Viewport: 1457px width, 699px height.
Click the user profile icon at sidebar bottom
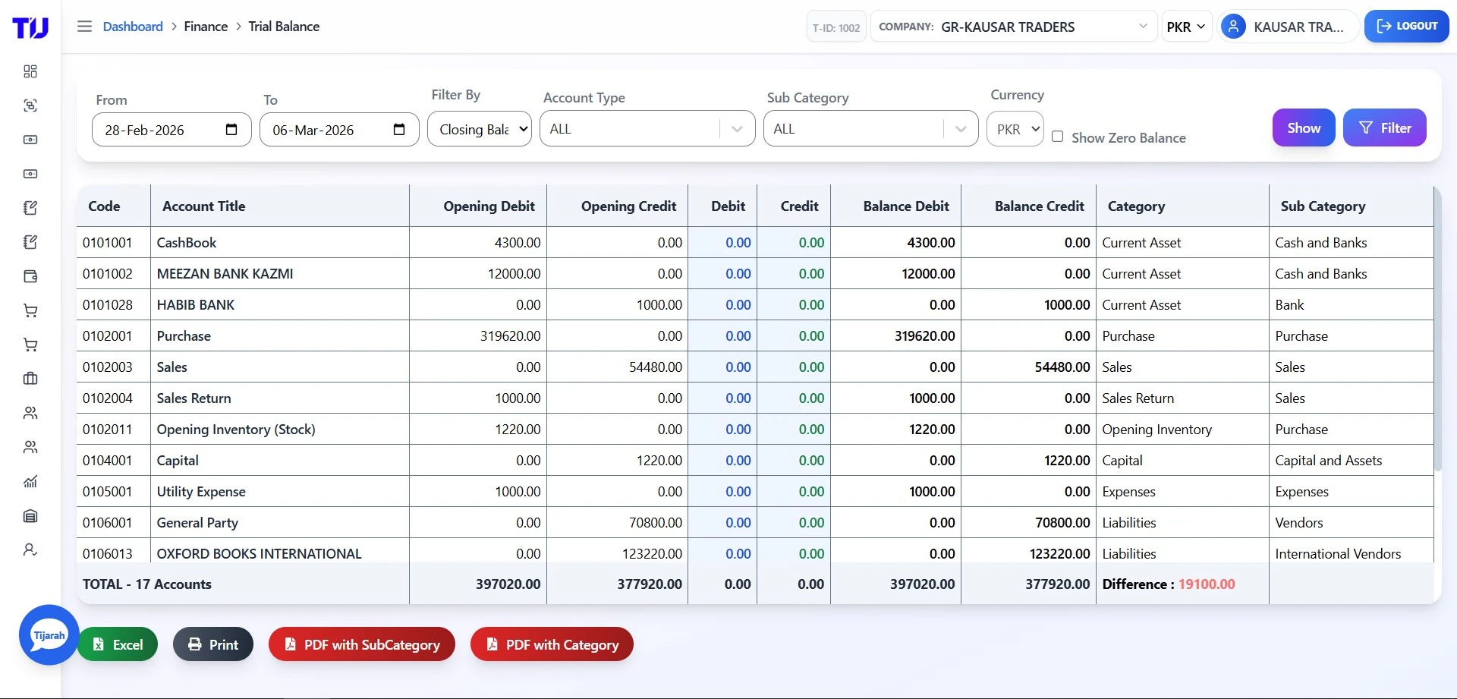[x=30, y=549]
